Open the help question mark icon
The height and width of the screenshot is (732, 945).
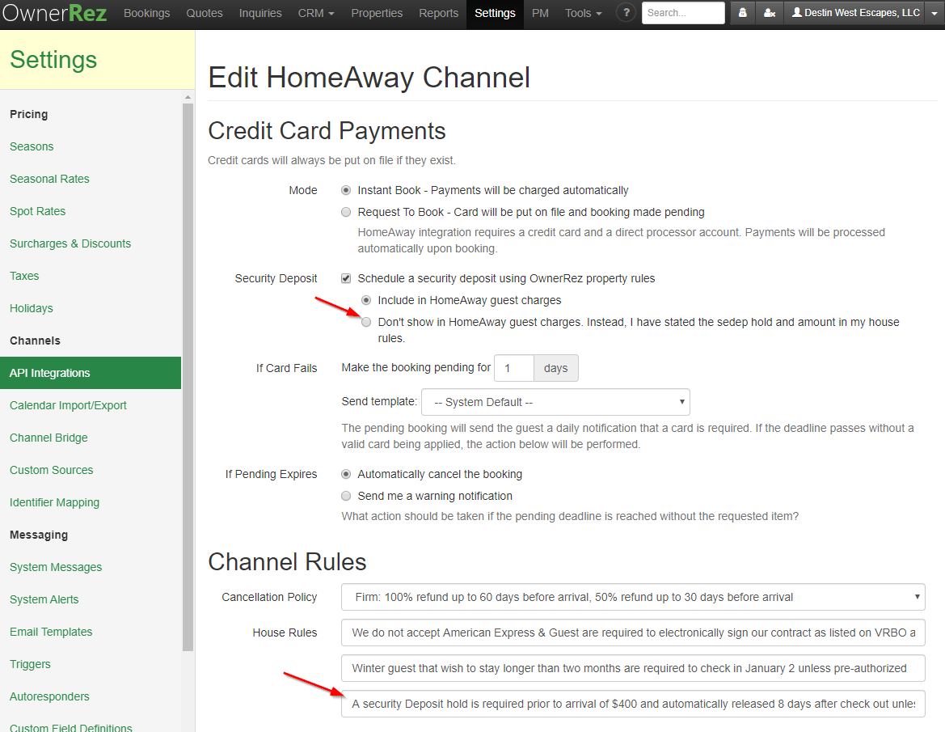(x=626, y=13)
